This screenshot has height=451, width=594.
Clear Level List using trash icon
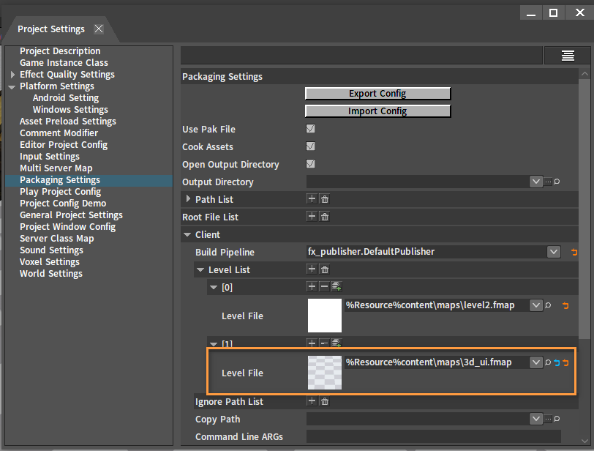[325, 269]
